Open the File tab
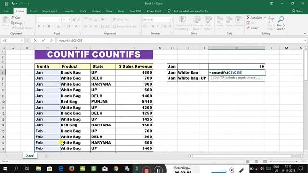The image size is (308, 173). pyautogui.click(x=6, y=11)
